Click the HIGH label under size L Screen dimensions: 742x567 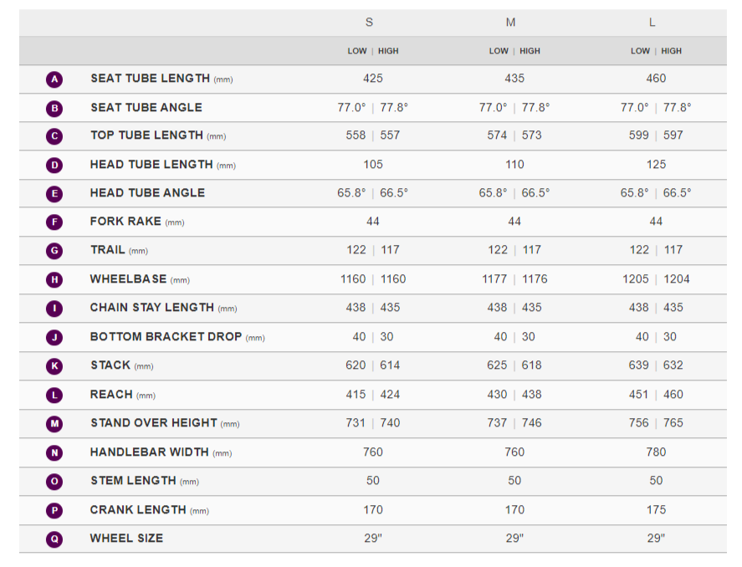pos(672,51)
